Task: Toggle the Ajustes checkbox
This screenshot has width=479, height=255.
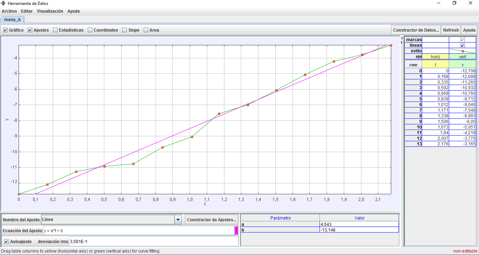Action: [x=30, y=30]
